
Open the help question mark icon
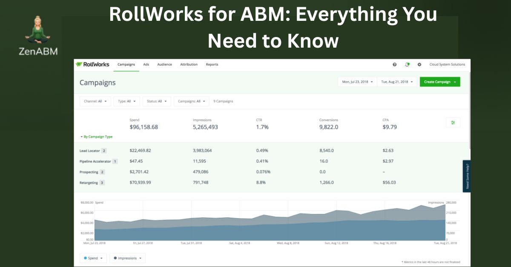coord(395,65)
